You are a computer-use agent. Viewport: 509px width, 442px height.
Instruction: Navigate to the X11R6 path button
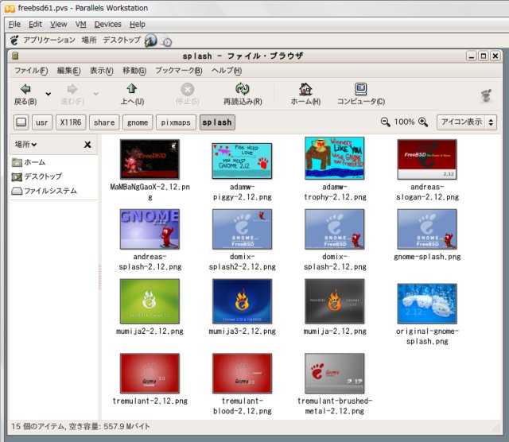(x=71, y=122)
